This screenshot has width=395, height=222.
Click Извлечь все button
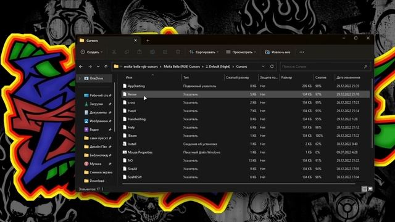tap(278, 52)
